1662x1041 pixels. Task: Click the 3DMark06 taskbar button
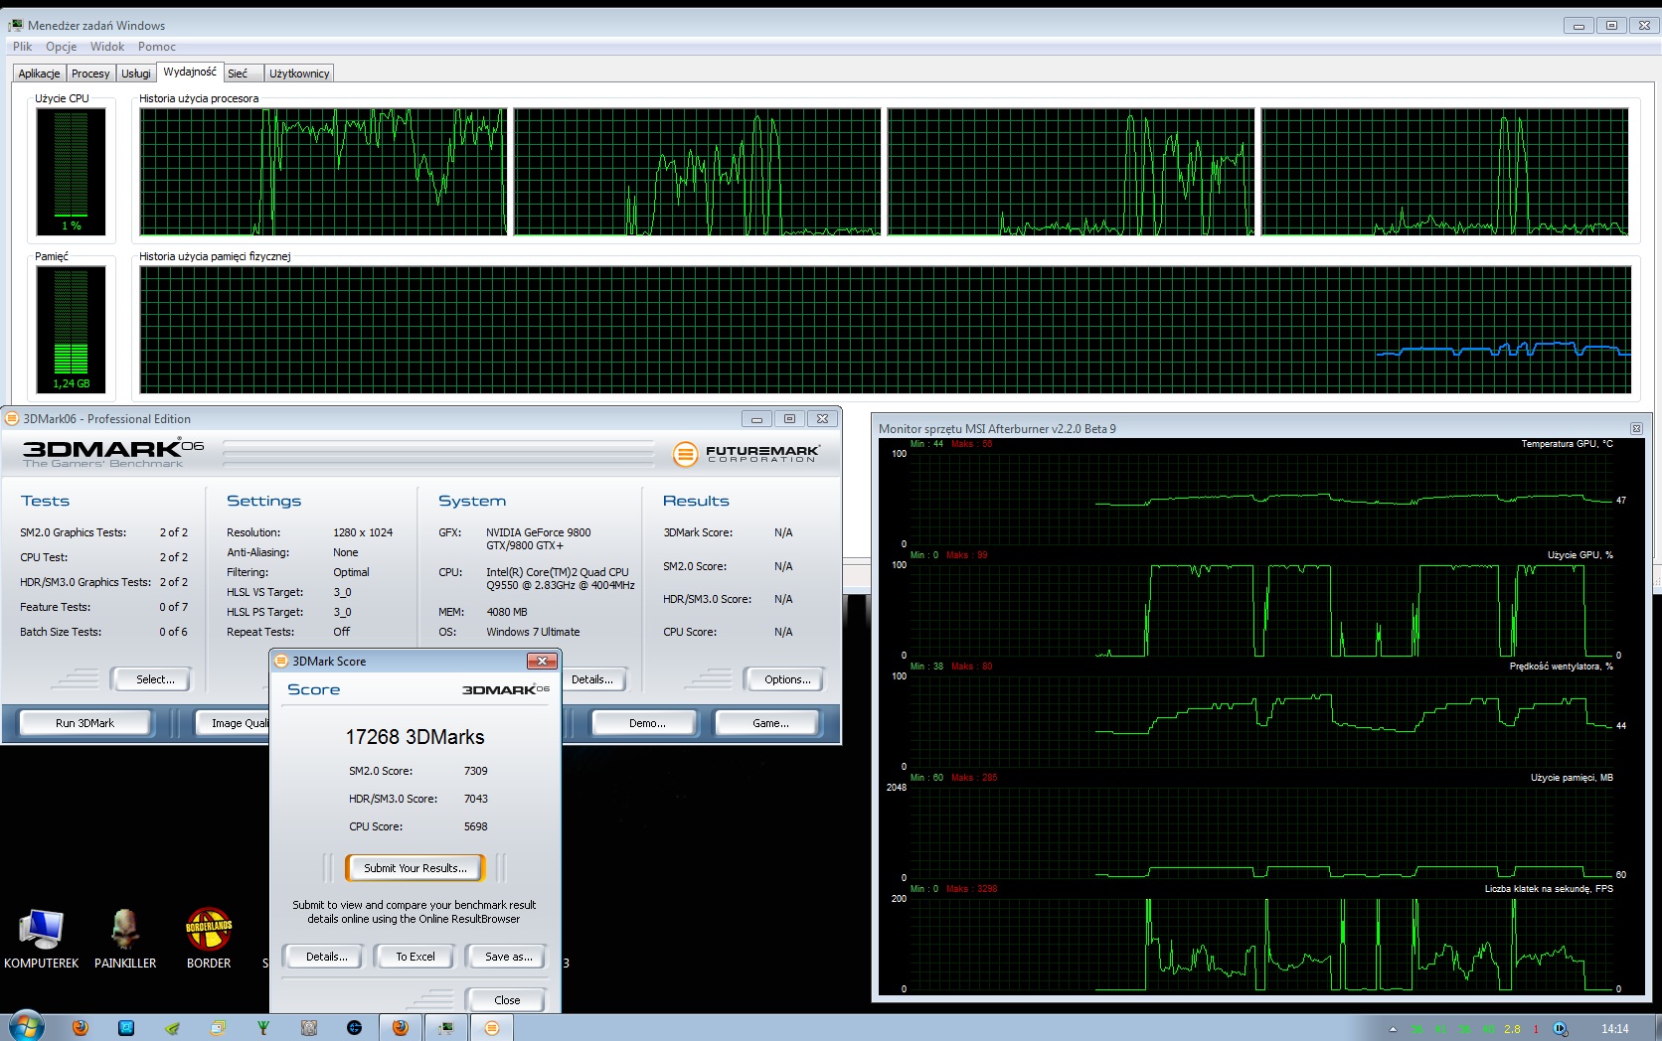[x=492, y=1028]
